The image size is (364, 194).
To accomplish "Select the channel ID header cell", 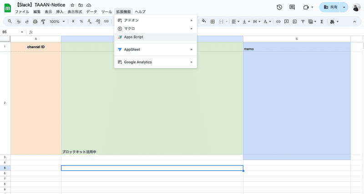I will click(x=36, y=47).
